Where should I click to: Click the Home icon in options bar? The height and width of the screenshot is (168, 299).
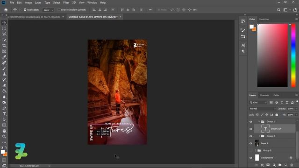pyautogui.click(x=6, y=10)
